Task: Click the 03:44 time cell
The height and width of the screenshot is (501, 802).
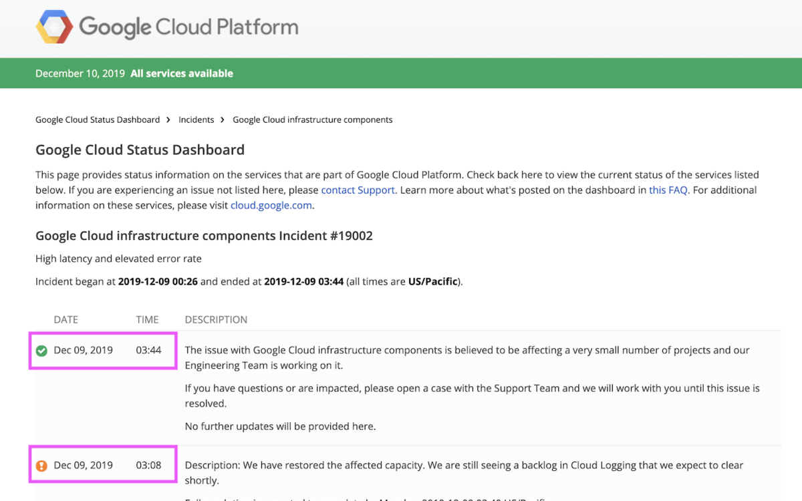Action: pyautogui.click(x=148, y=350)
